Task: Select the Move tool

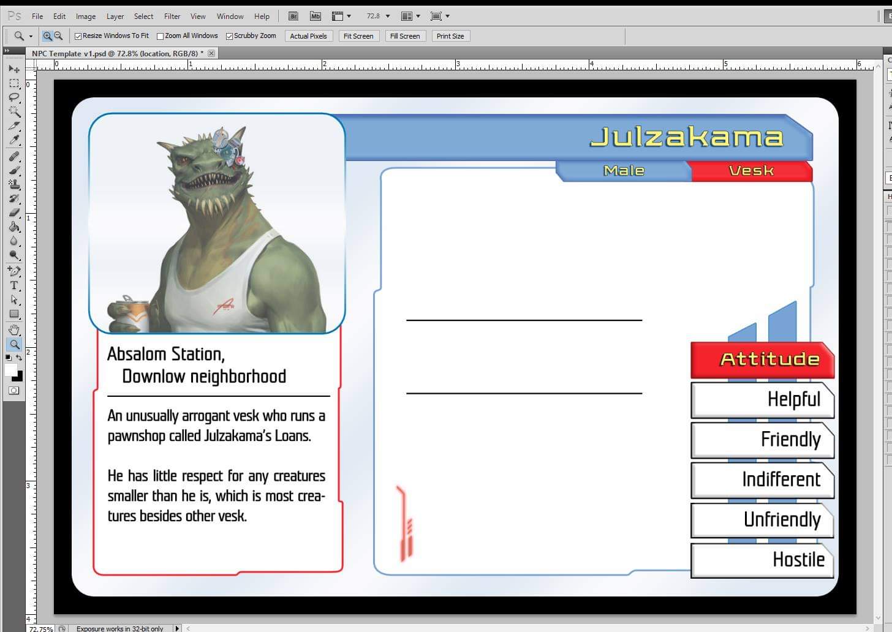Action: [13, 69]
